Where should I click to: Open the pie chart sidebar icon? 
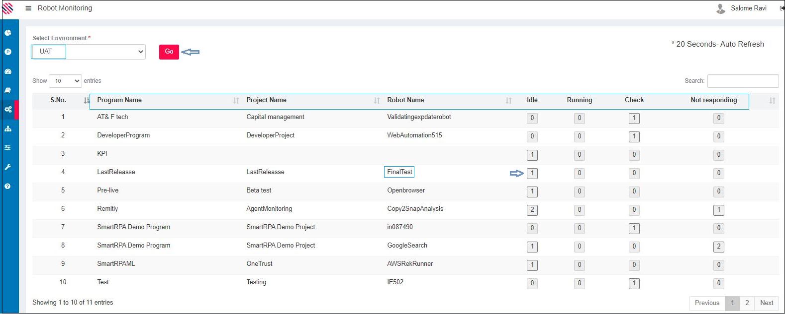(8, 33)
